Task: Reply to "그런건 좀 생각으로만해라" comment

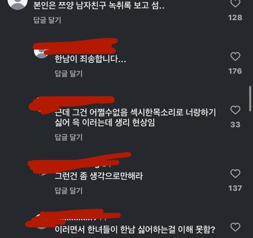Action: click(69, 191)
